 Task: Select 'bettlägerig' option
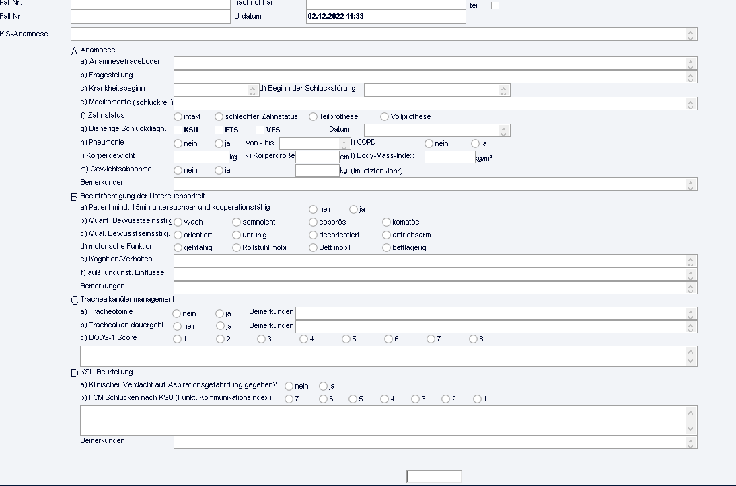(386, 247)
